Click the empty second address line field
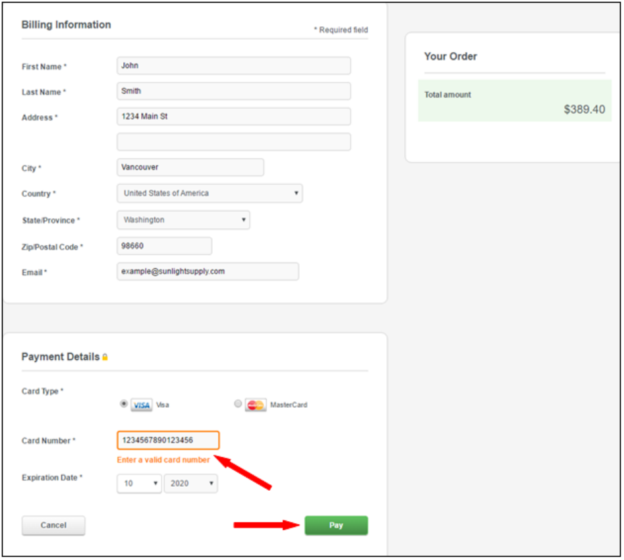The image size is (624, 560). point(233,142)
